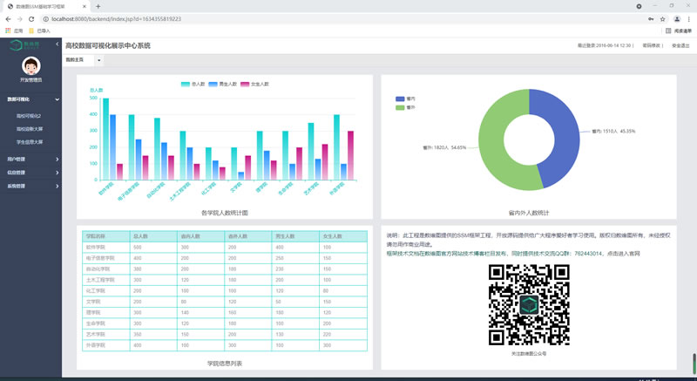Screen dimensions: 697x381
Task: Select the 化工学院 table row name
Action: pos(95,290)
